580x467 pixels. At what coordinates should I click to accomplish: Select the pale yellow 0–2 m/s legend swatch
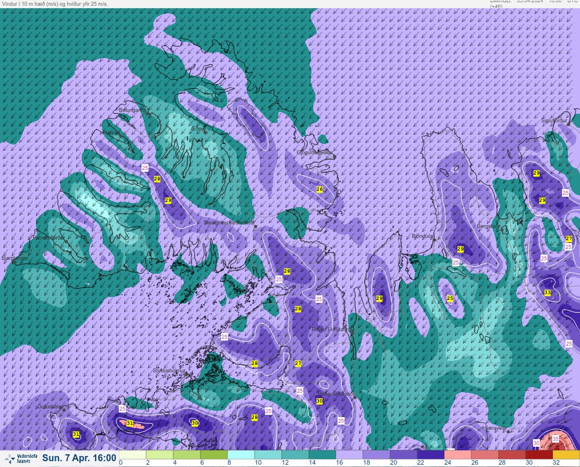132,454
